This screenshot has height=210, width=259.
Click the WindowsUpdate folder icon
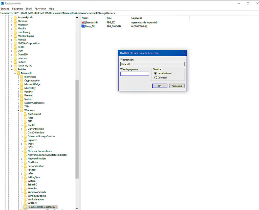pos(25,196)
